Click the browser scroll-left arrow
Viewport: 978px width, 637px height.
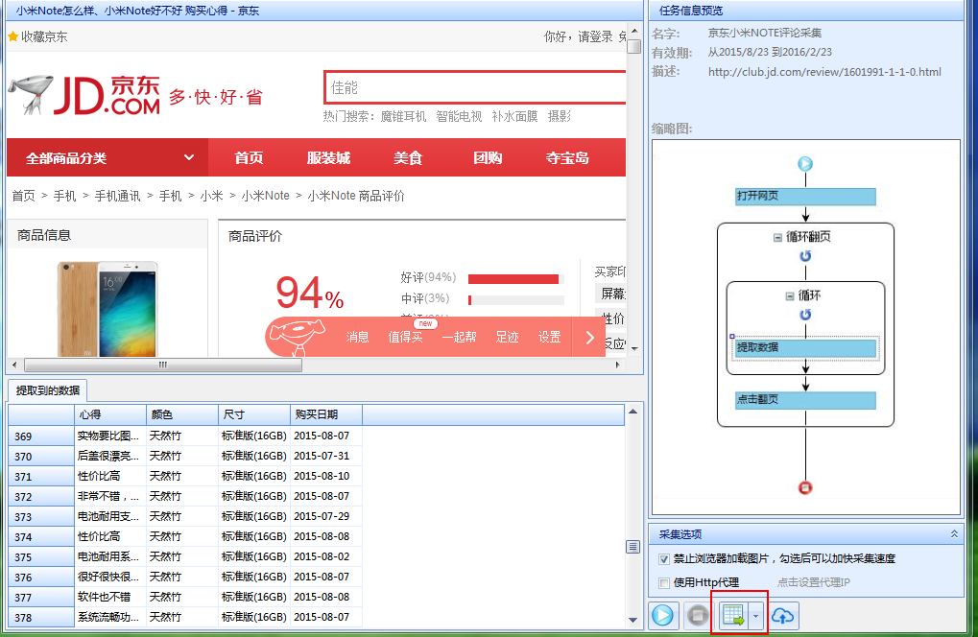pos(15,365)
